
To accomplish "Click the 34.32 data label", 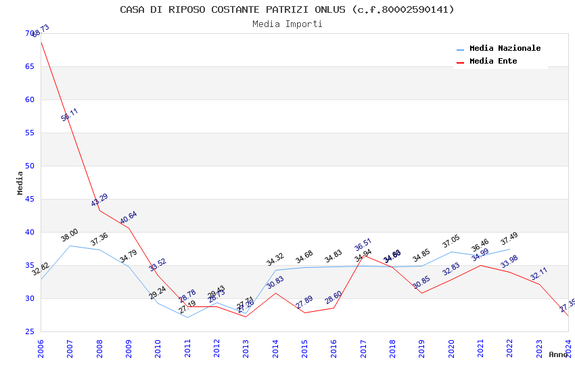I will [275, 260].
